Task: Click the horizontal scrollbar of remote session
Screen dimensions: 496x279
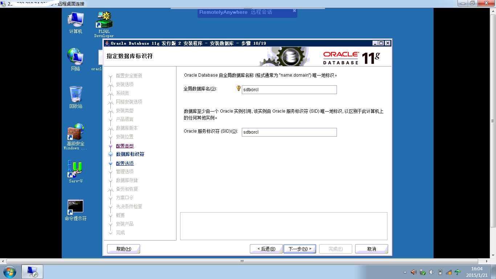Action: pyautogui.click(x=242, y=261)
